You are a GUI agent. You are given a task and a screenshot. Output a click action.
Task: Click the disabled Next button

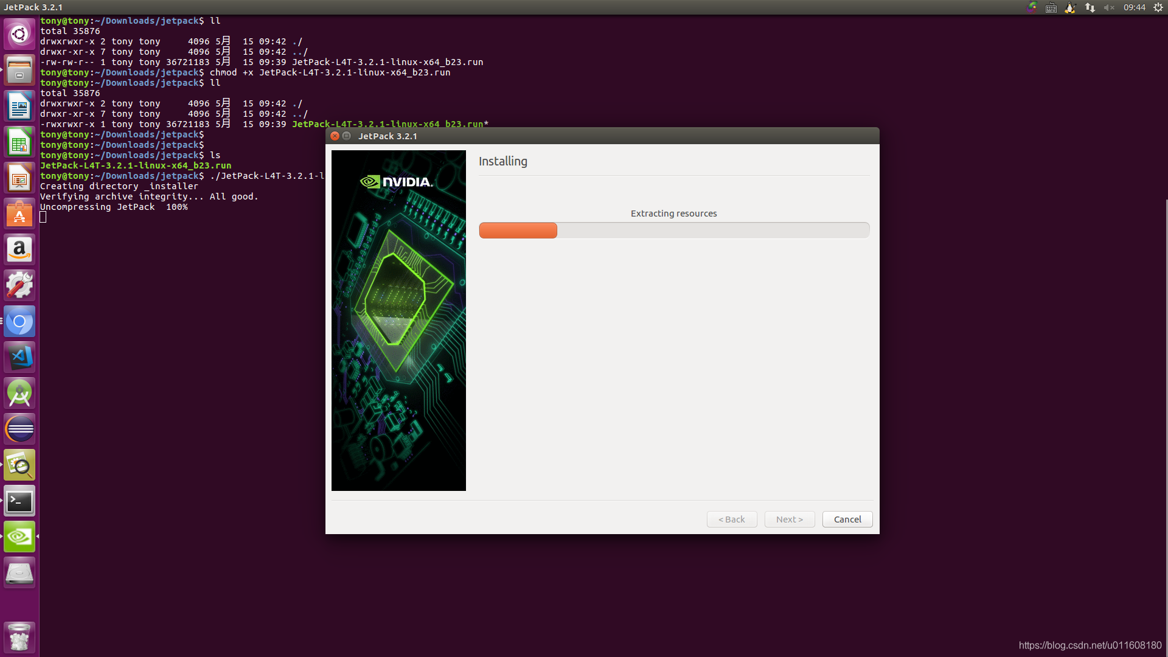pyautogui.click(x=790, y=519)
